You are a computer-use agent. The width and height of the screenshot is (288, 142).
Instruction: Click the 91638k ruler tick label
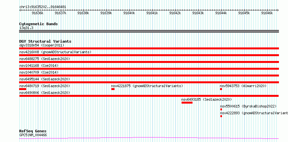(x=83, y=13)
